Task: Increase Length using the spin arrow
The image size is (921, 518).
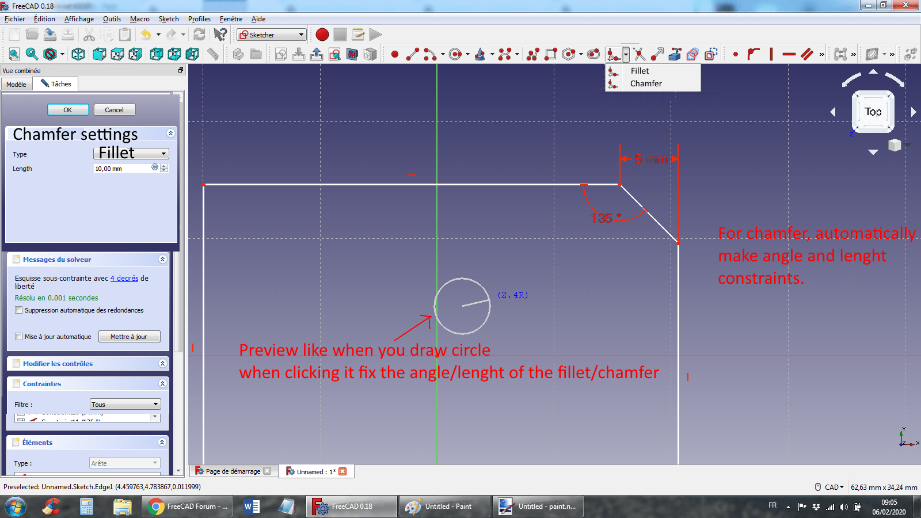Action: (x=164, y=165)
